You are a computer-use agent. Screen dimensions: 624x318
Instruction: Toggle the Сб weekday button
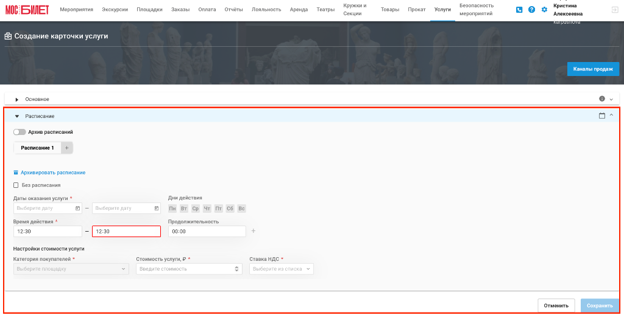tap(230, 209)
